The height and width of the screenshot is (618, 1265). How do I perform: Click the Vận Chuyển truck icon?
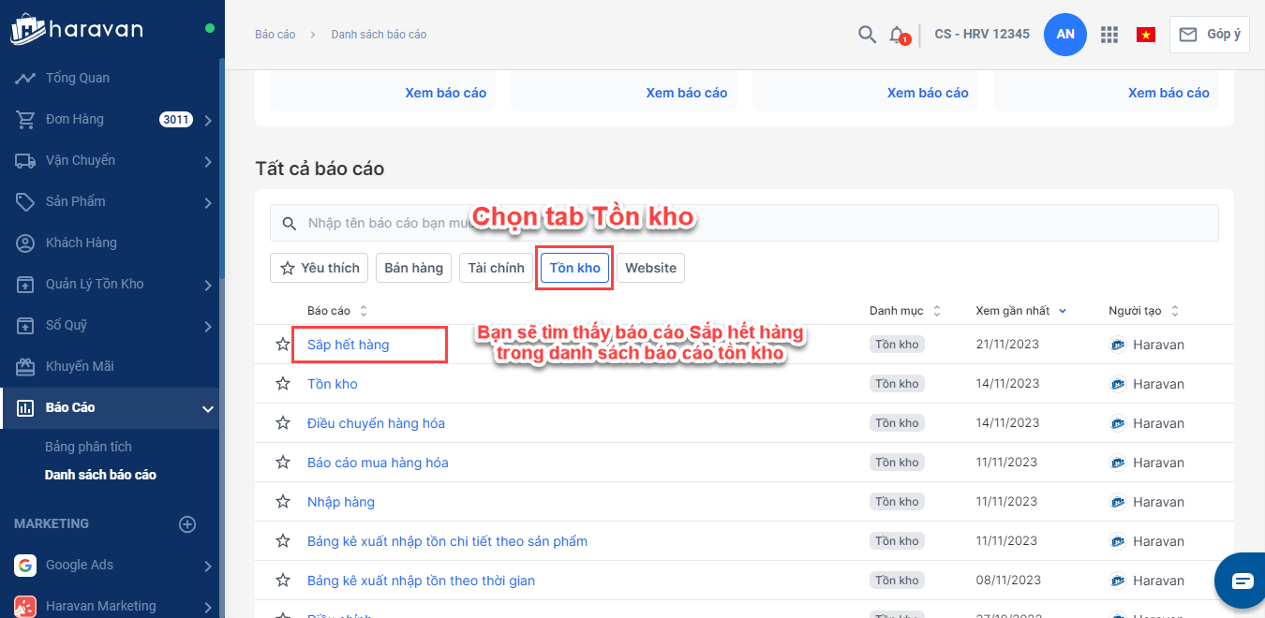(25, 160)
